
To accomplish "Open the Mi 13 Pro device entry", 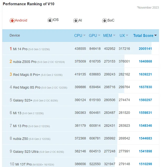I will [x=20, y=126].
